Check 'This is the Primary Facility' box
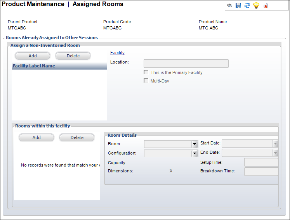The image size is (290, 220). [146, 72]
